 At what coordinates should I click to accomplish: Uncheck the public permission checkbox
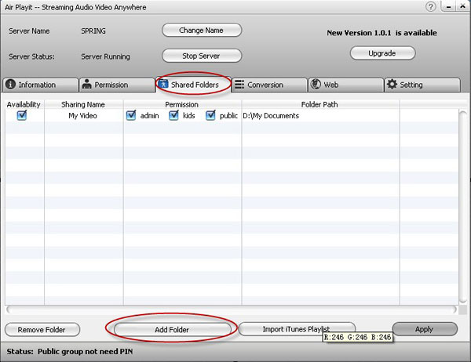[210, 115]
